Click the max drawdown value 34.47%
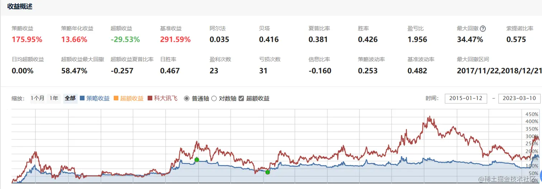Screen dimensions: 542x189 click(470, 39)
